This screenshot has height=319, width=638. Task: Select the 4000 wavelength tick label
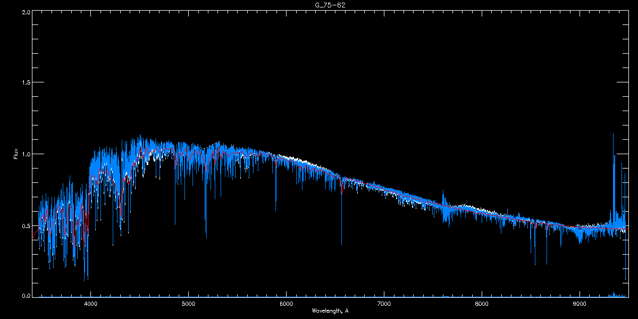point(91,304)
